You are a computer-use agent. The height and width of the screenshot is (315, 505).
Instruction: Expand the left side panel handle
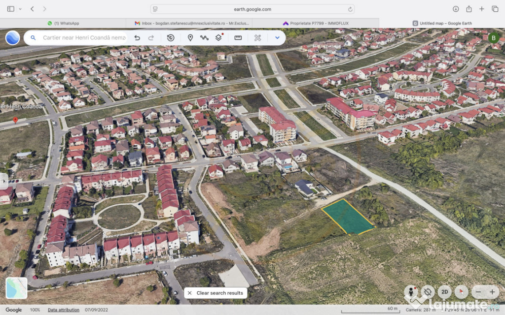coord(3,180)
